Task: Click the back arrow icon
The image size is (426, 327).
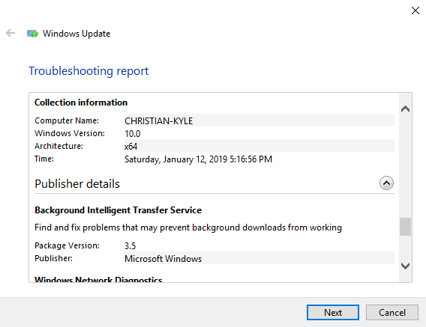Action: pyautogui.click(x=10, y=33)
